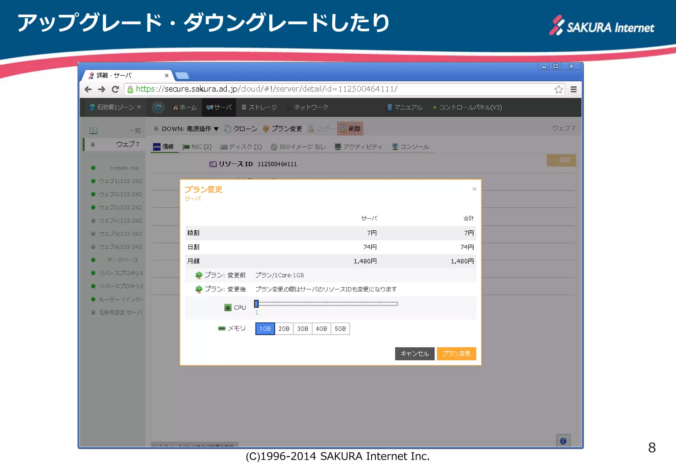Open the list view book icon in sidebar
Screen dimensions: 676x468
pyautogui.click(x=93, y=130)
